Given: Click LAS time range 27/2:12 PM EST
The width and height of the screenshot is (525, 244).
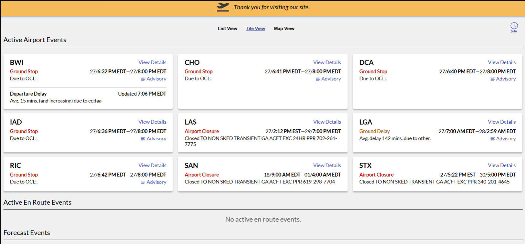Looking at the screenshot, I should point(303,131).
